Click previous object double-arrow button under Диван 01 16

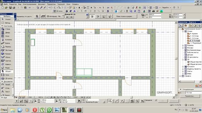[x=67, y=17]
